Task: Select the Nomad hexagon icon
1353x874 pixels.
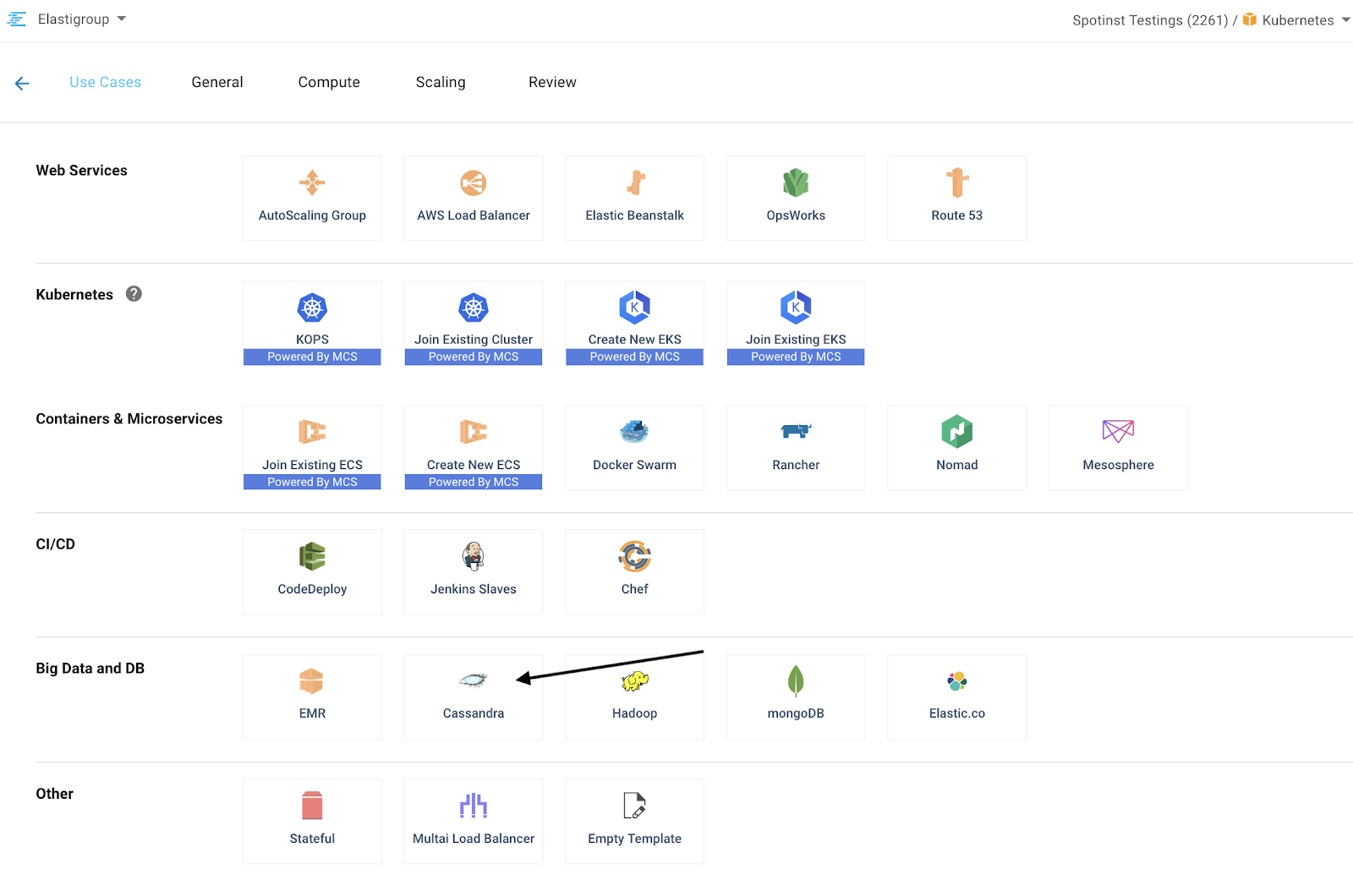Action: (x=956, y=432)
